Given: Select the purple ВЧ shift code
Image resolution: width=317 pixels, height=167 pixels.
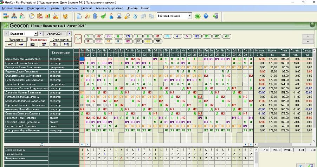Looking at the screenshot, I should point(109,36).
